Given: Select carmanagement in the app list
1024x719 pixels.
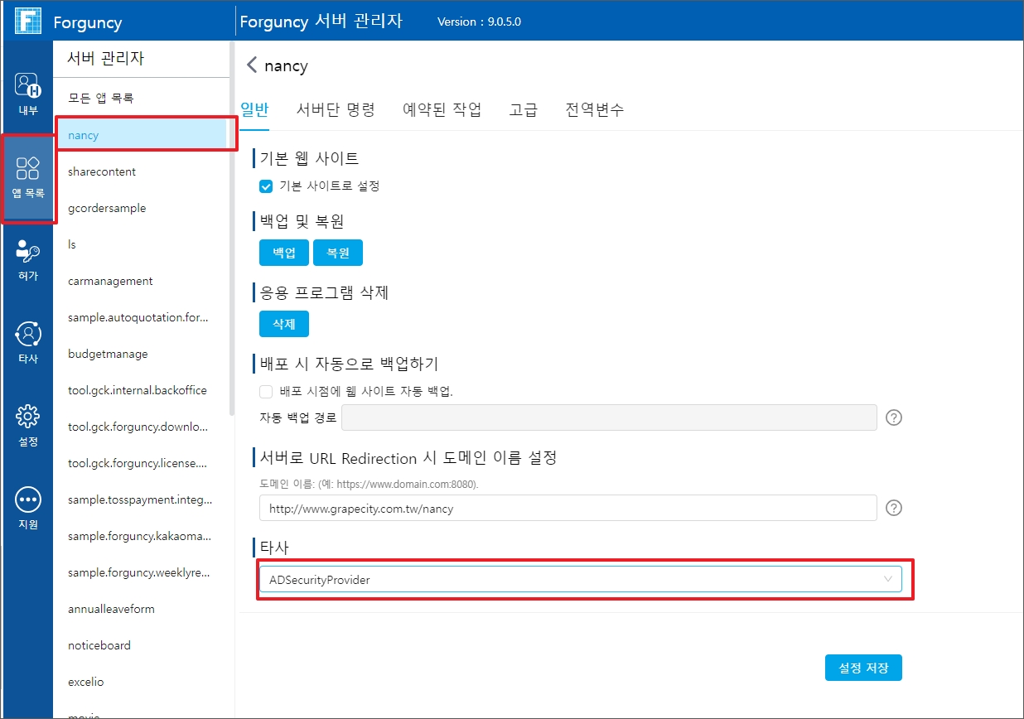Looking at the screenshot, I should [110, 281].
